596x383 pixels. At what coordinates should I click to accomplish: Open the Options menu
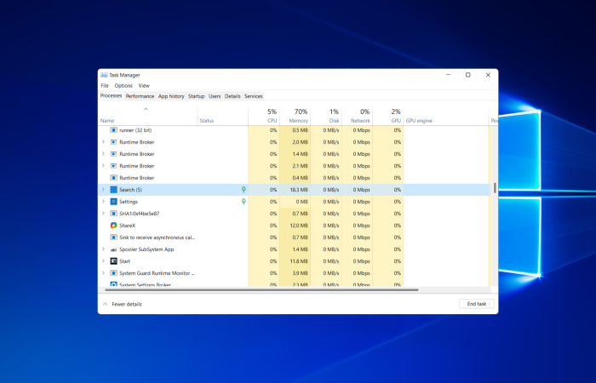[x=123, y=85]
